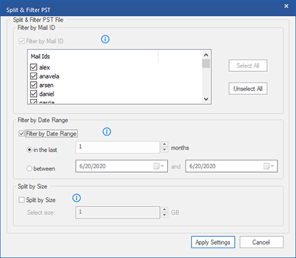This screenshot has width=296, height=258.
Task: Click info icon beside Filter by Mail ID
Action: [x=105, y=39]
